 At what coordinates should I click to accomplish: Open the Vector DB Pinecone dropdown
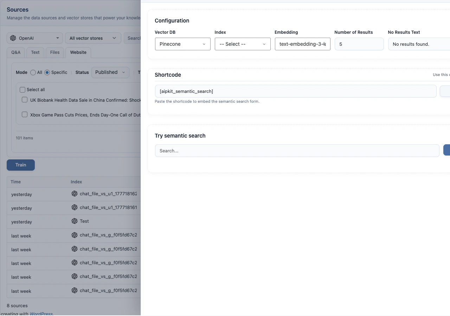coord(182,44)
